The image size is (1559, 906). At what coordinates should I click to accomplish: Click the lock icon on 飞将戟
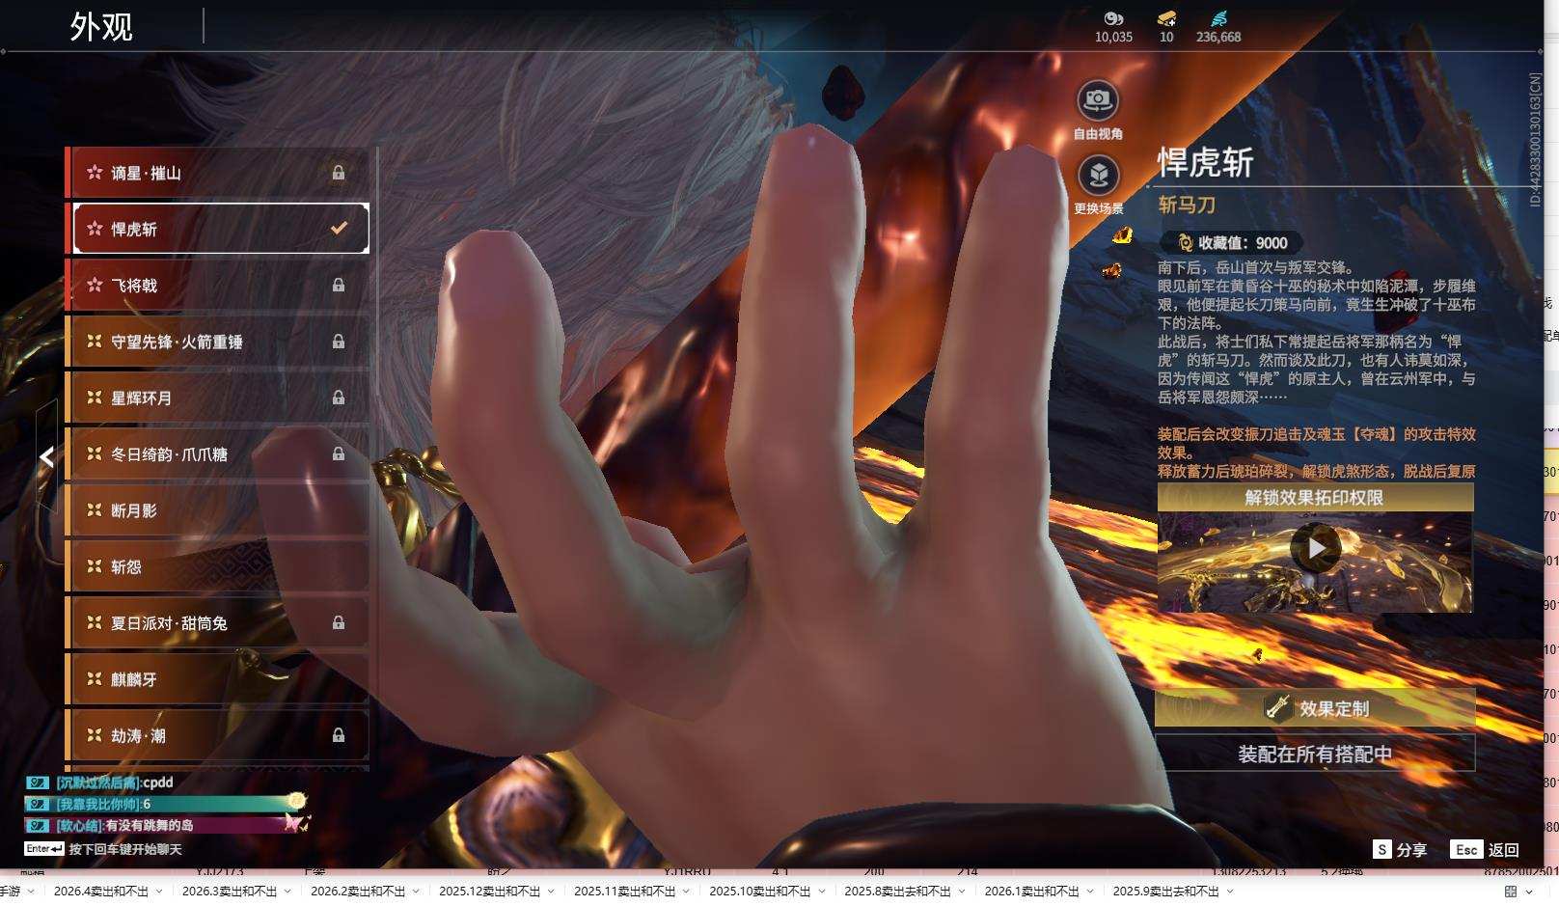339,286
